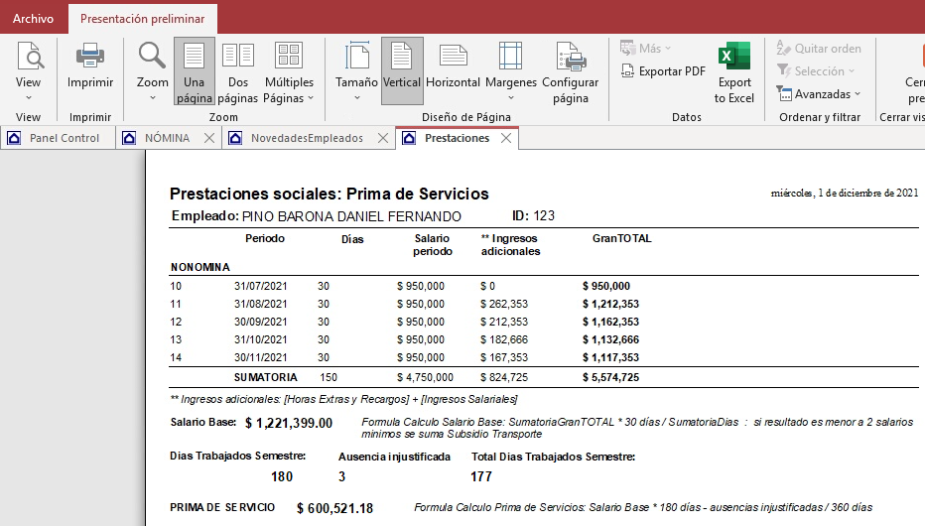The width and height of the screenshot is (925, 526).
Task: Open the Zoom magnifier tool
Action: pos(152,56)
